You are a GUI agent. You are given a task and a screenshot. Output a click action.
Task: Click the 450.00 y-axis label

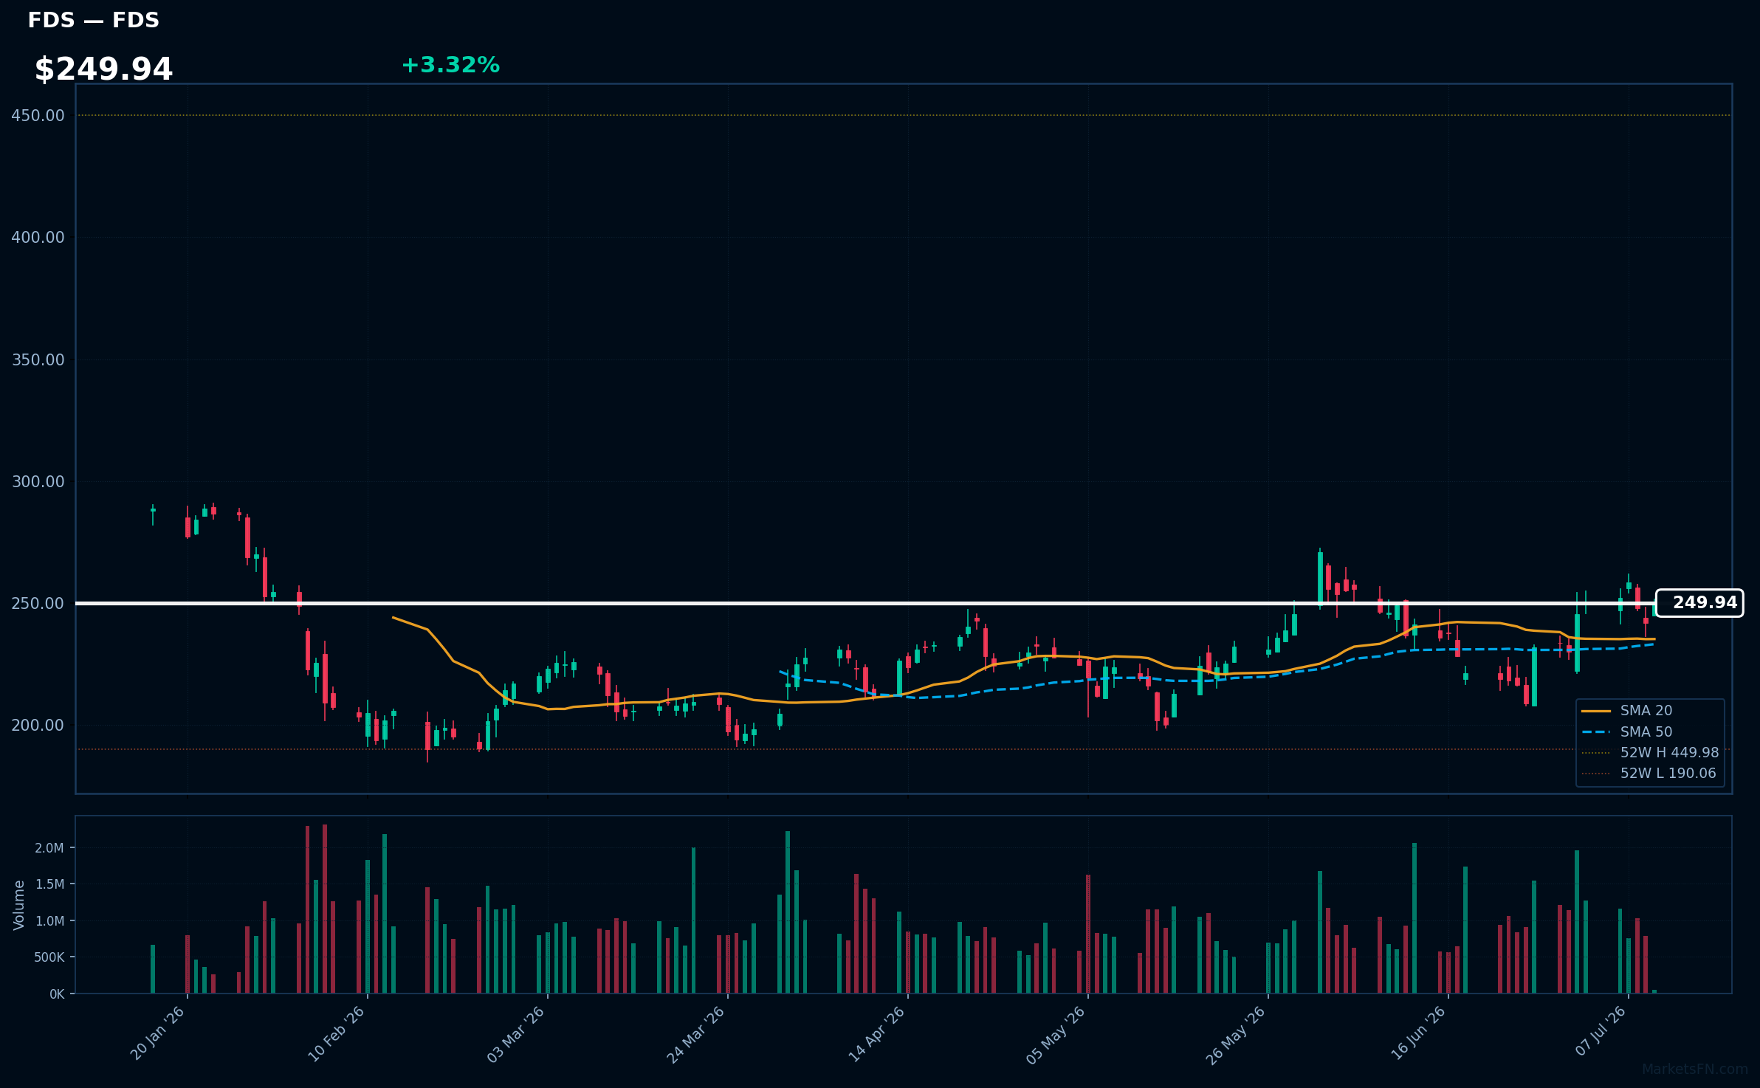pyautogui.click(x=38, y=116)
